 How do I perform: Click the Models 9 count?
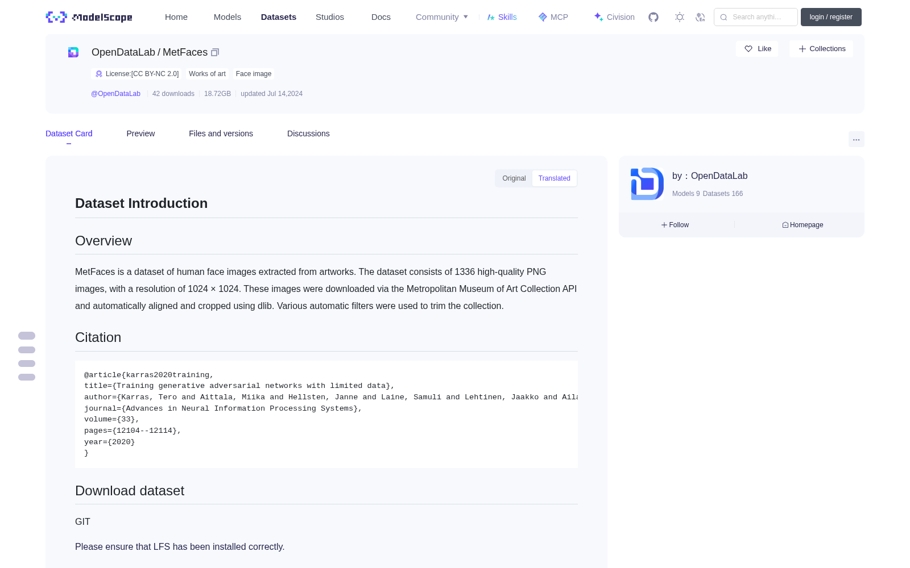(686, 194)
